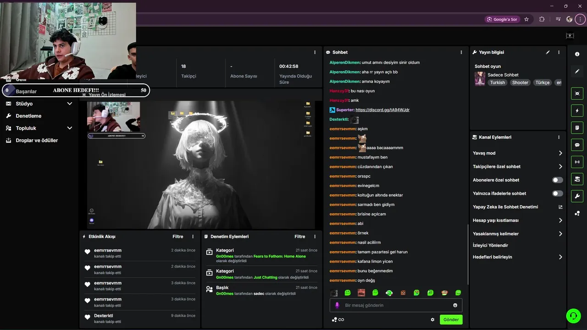The height and width of the screenshot is (330, 587).
Task: Select the Turkish tag
Action: click(x=497, y=82)
